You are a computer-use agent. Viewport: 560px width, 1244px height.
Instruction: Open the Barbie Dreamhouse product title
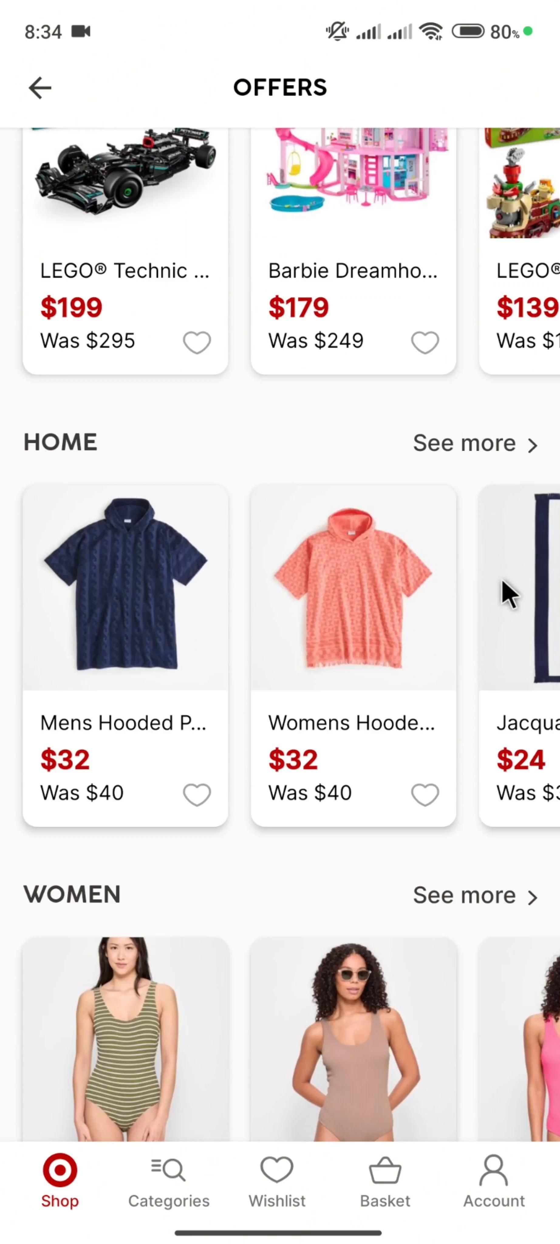(x=352, y=271)
